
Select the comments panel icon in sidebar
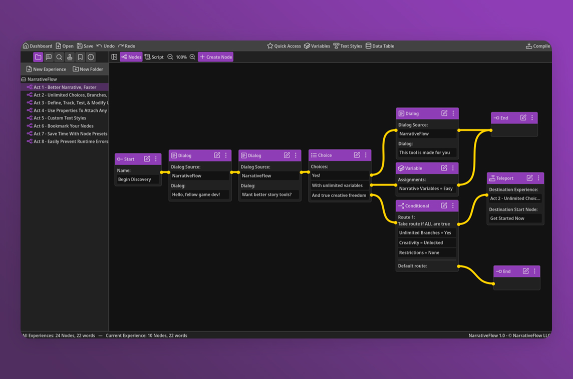(49, 57)
